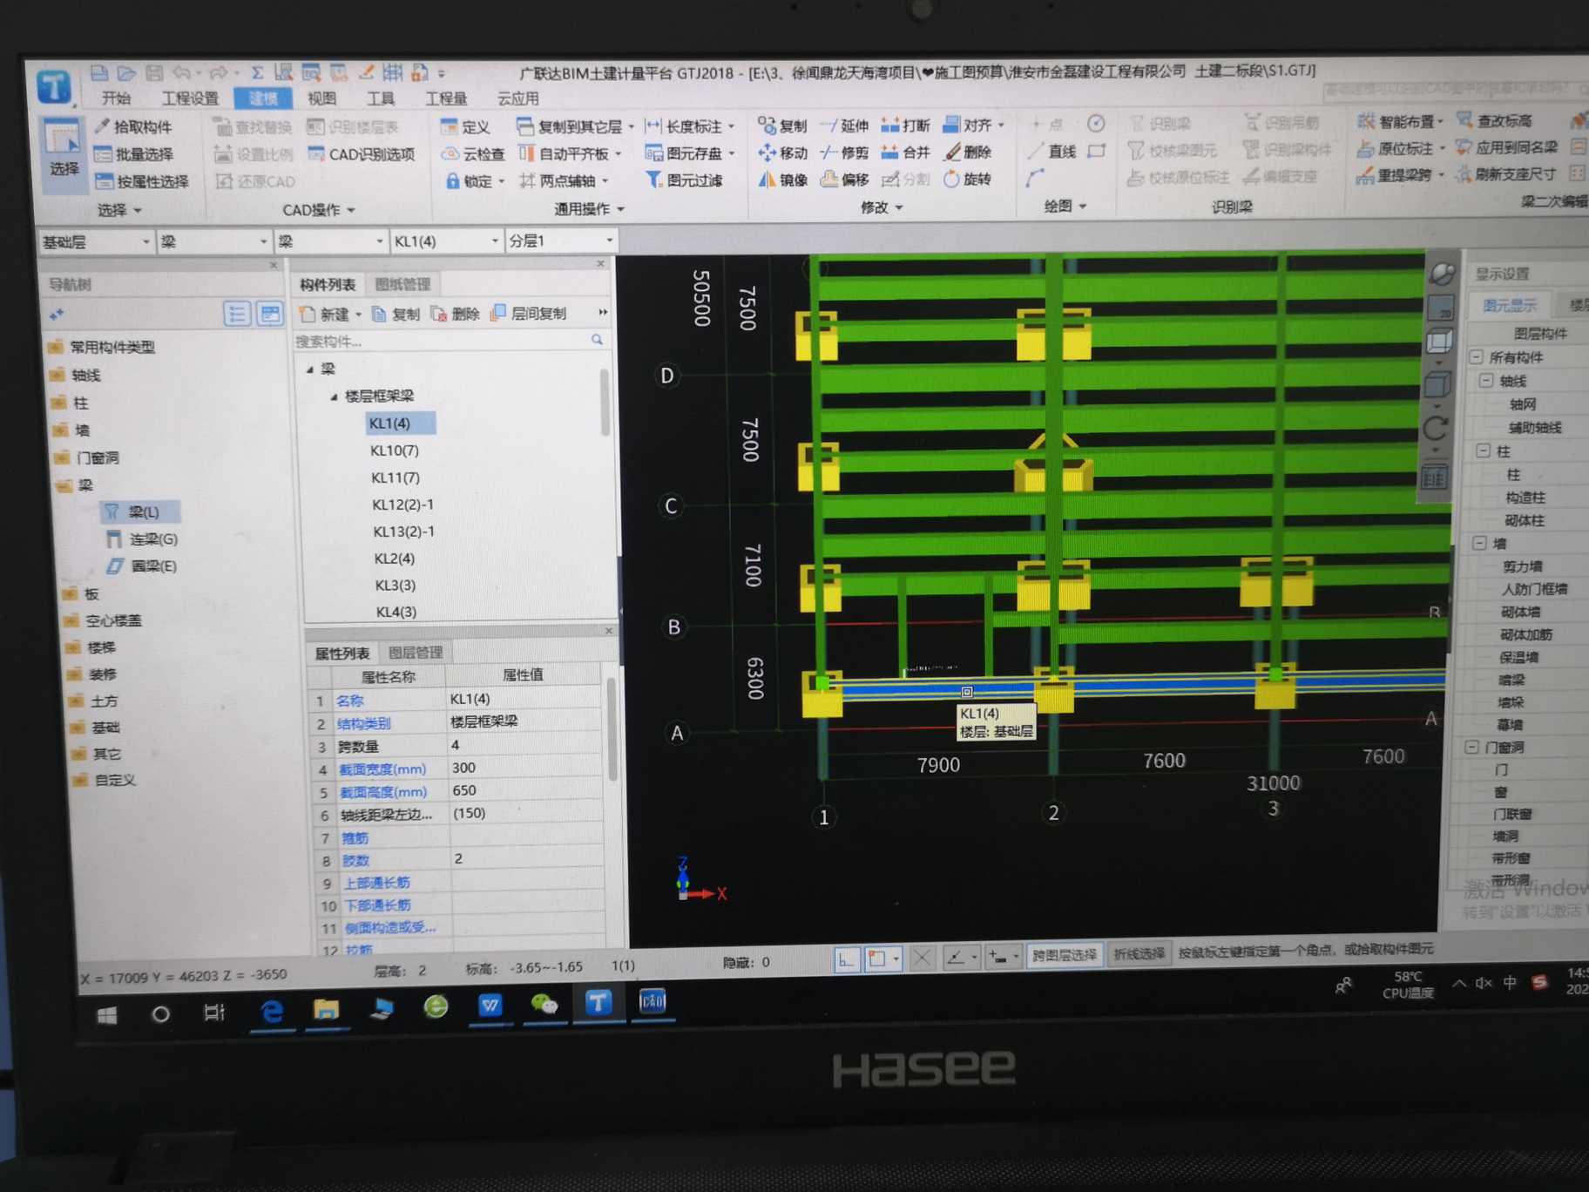Select the 偏移 offset tool
The width and height of the screenshot is (1589, 1192).
click(844, 179)
